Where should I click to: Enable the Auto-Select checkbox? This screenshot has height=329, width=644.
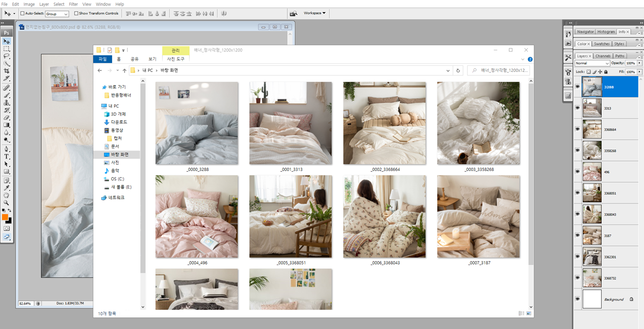point(23,14)
